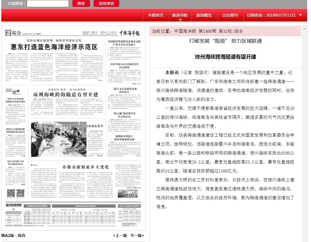Click the 南沙三大岛礁海洋环境预报 table
This screenshot has height=242, width=311.
click(129, 213)
